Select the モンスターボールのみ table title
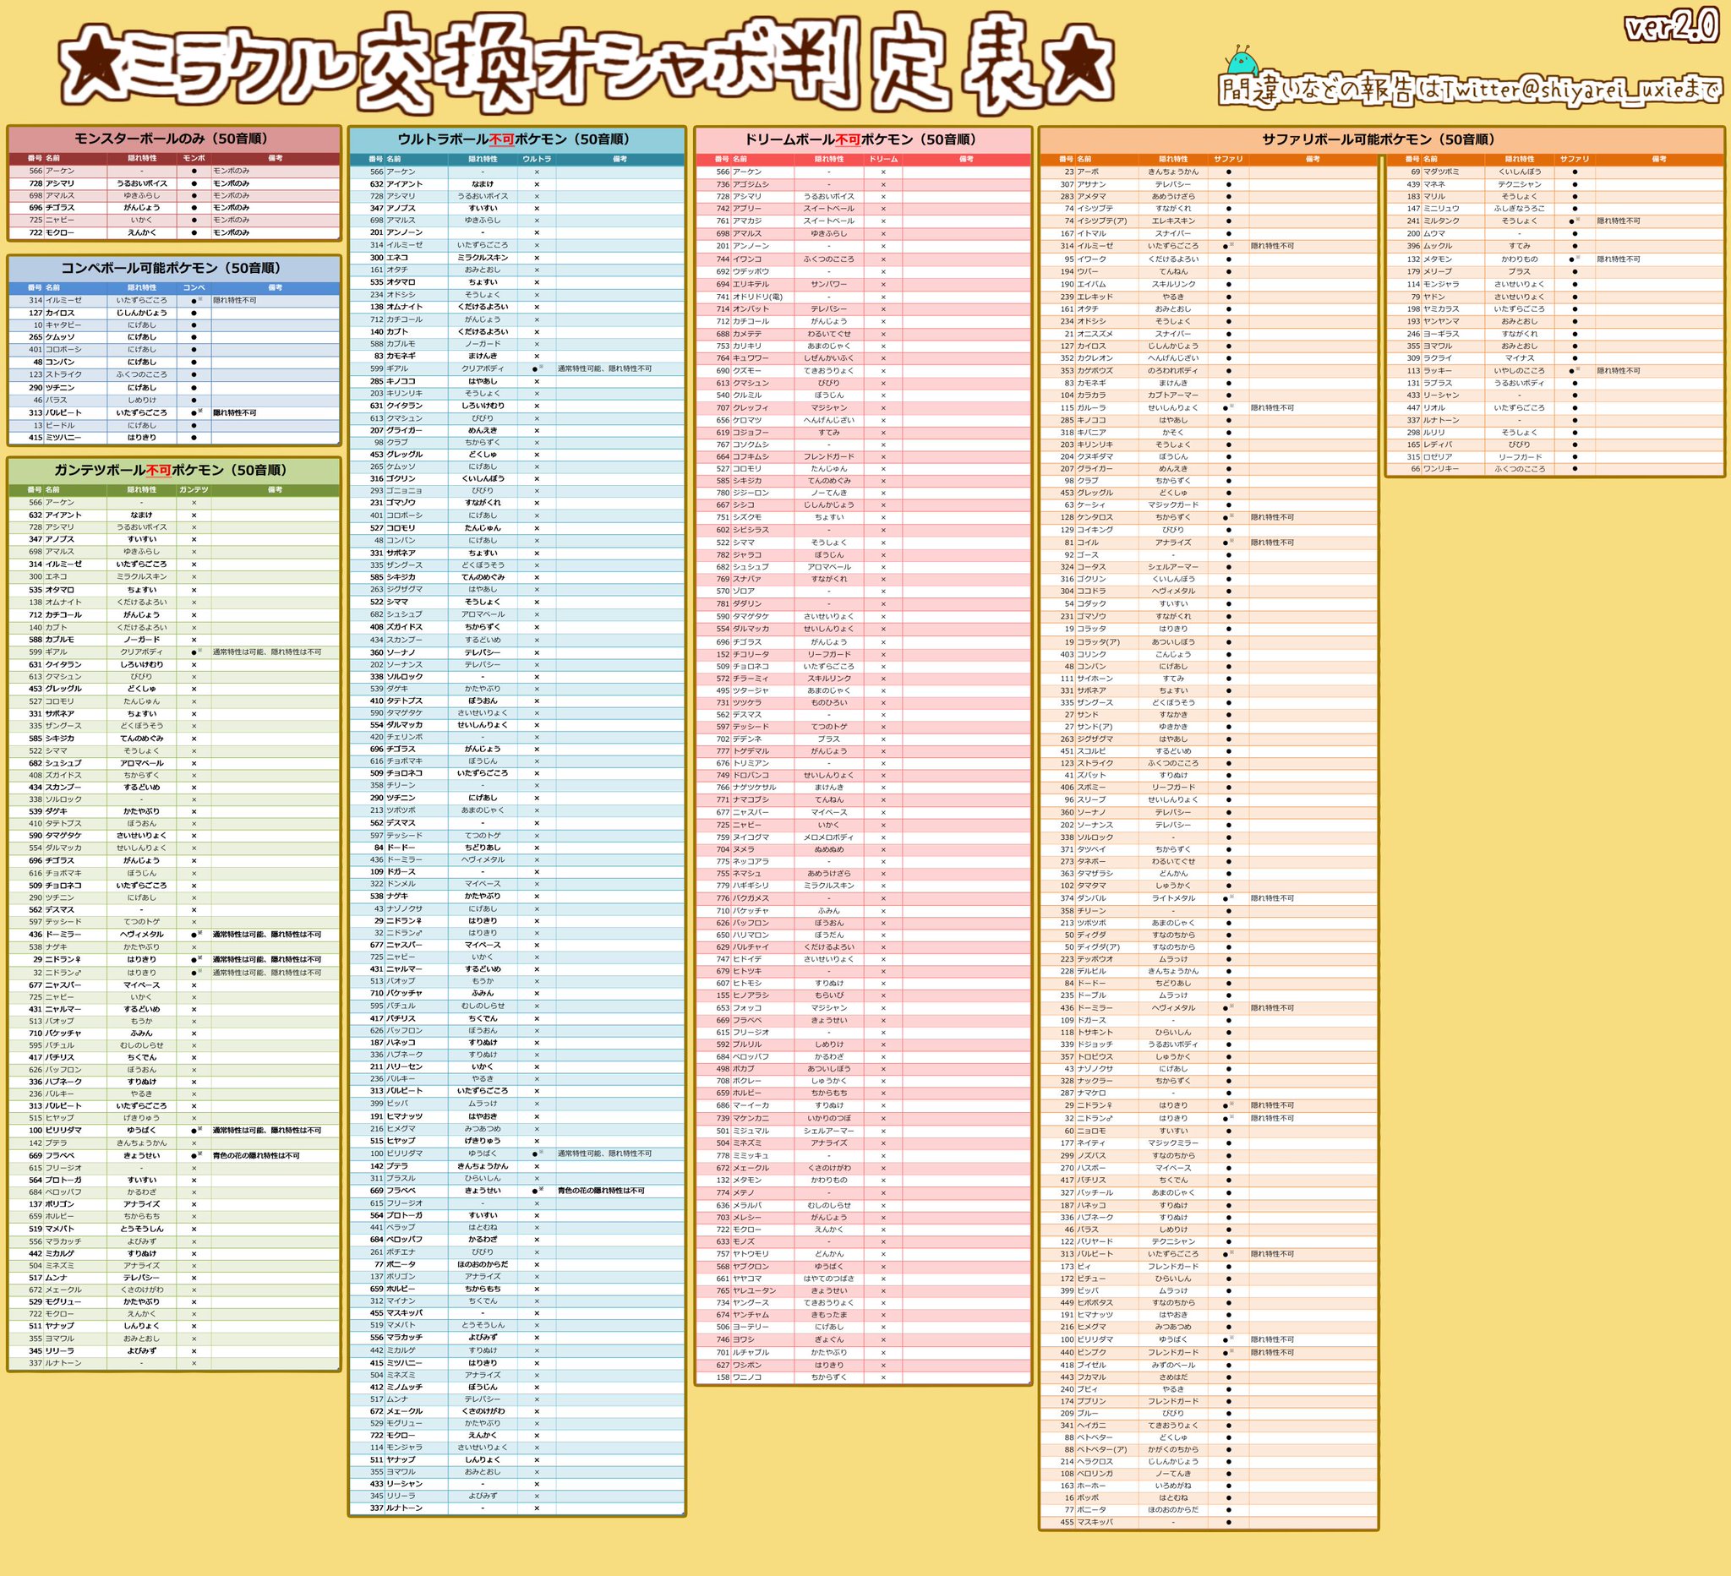The width and height of the screenshot is (1731, 1576). [x=172, y=139]
